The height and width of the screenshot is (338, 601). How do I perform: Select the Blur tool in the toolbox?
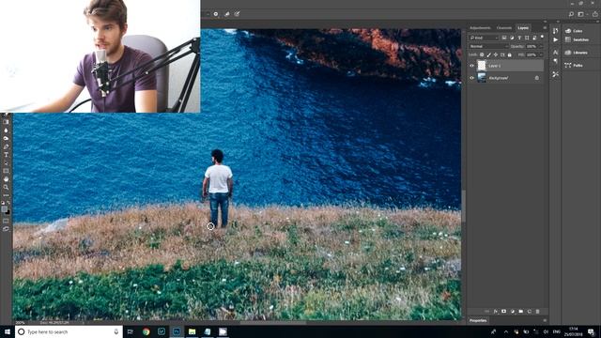click(6, 131)
